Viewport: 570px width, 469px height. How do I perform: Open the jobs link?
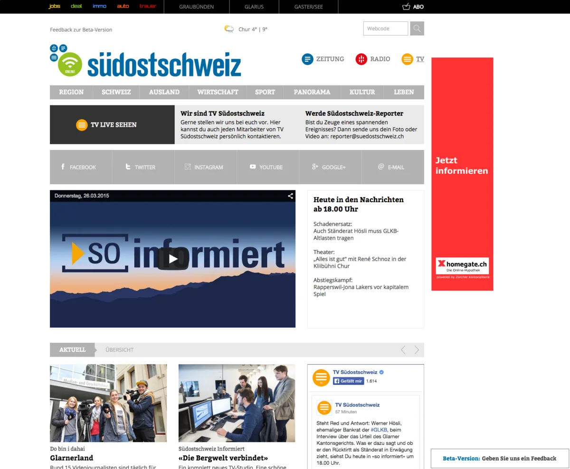(x=55, y=6)
